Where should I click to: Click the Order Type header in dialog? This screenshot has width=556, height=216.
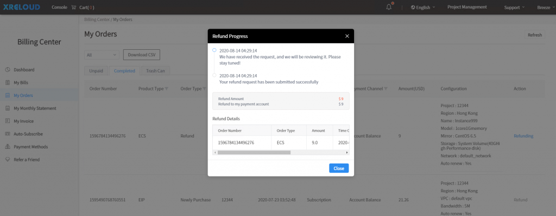click(x=286, y=130)
